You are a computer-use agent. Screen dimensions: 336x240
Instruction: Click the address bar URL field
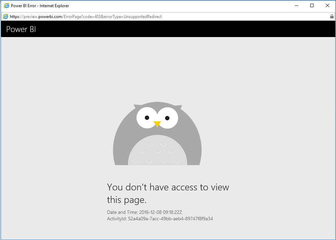pyautogui.click(x=168, y=17)
